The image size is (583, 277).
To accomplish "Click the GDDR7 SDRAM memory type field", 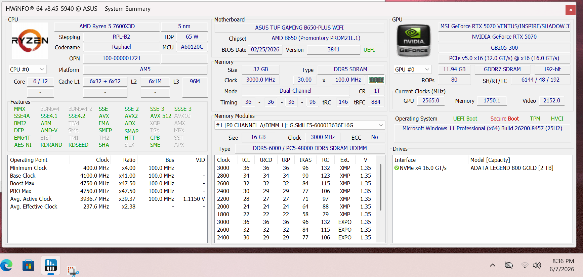I will 502,70.
